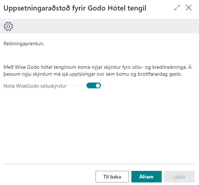Screen dimensions: 199x185
Task: Click the paragraph beginning Með Wise Godo hótel
Action: (x=97, y=71)
